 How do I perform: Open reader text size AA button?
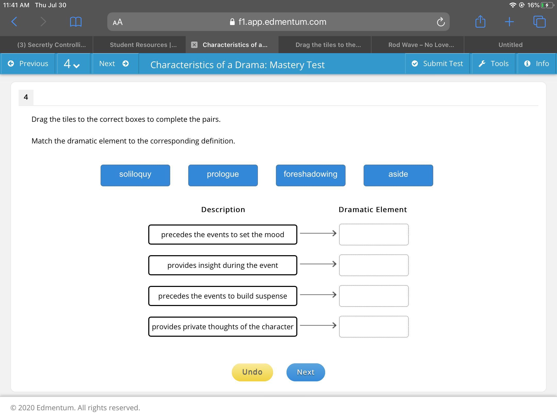point(118,22)
